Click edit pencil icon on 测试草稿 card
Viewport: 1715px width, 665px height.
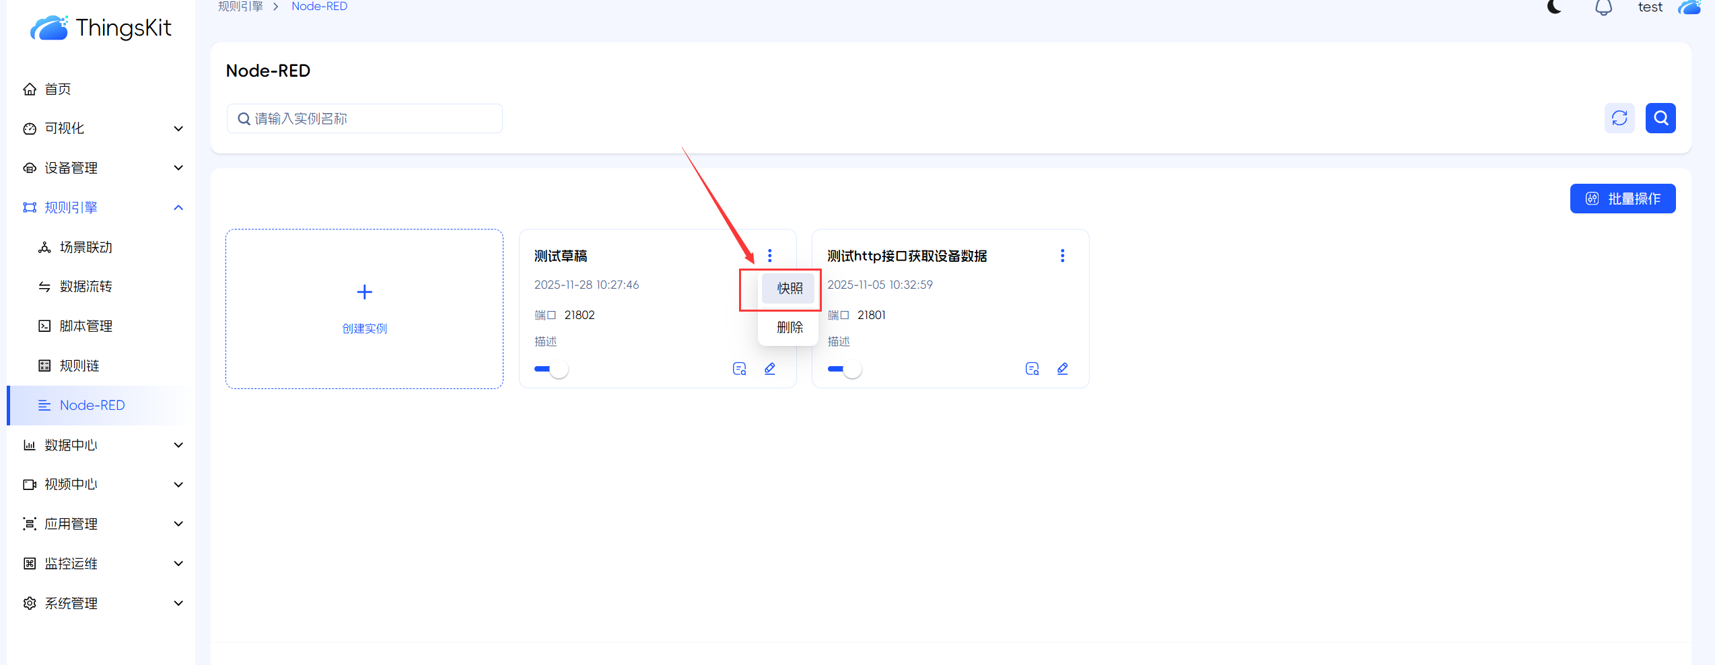(769, 369)
